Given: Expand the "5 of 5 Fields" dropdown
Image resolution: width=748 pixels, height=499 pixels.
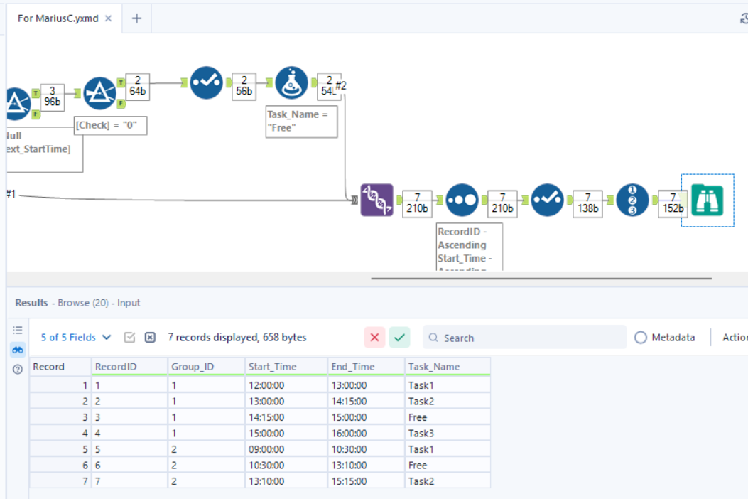Looking at the screenshot, I should (71, 337).
